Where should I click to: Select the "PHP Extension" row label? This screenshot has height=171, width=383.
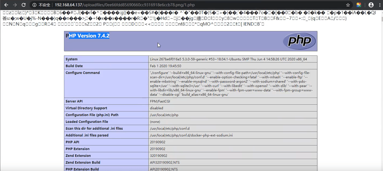pos(78,149)
